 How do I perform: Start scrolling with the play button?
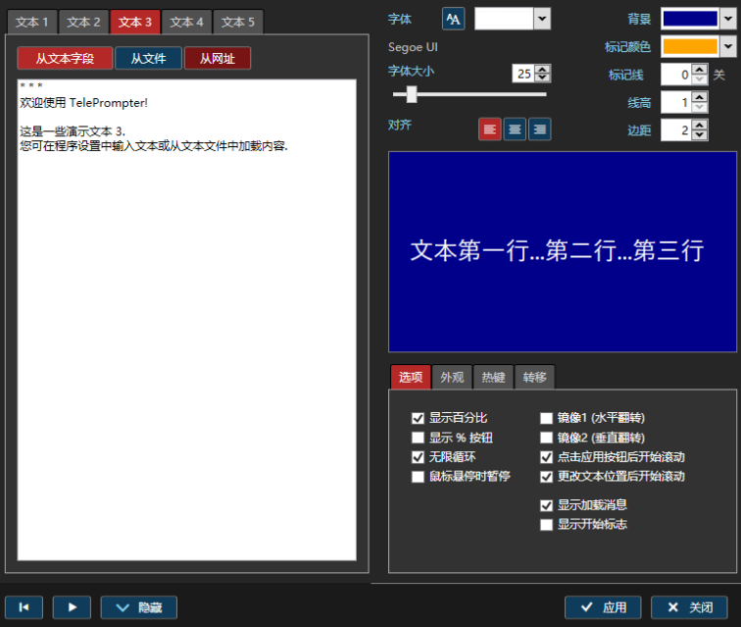72,607
